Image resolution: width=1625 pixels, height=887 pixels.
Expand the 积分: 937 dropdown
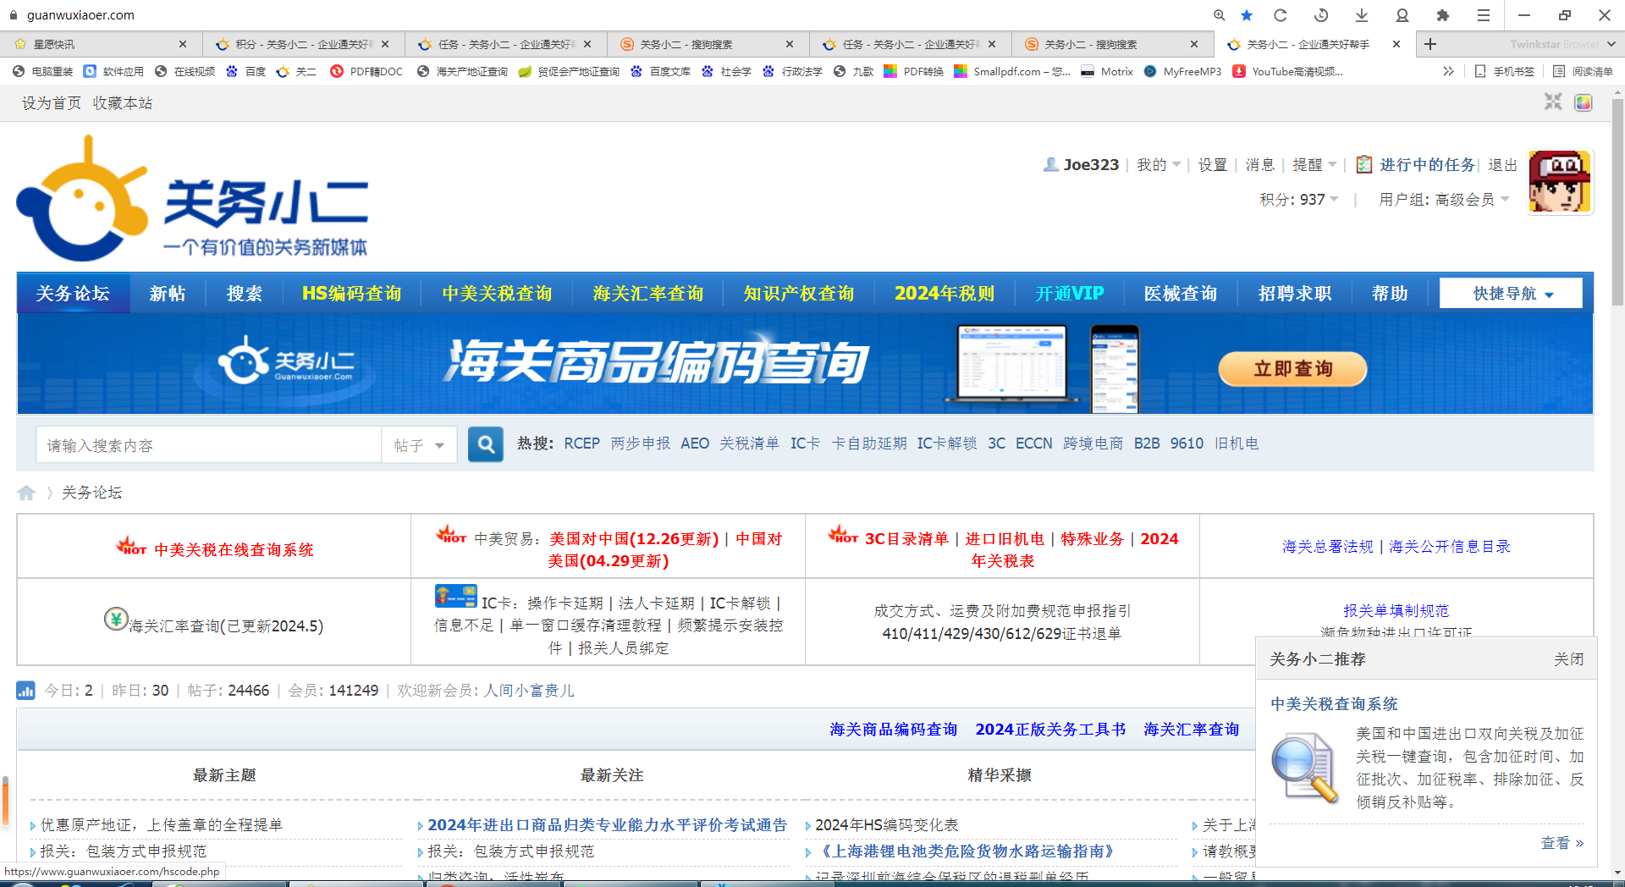pos(1299,200)
